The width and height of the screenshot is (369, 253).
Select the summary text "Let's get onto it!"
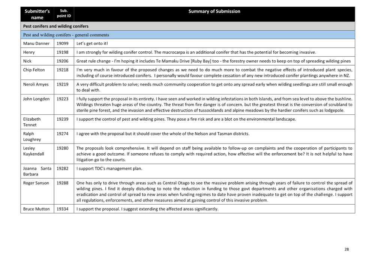click(x=92, y=43)
